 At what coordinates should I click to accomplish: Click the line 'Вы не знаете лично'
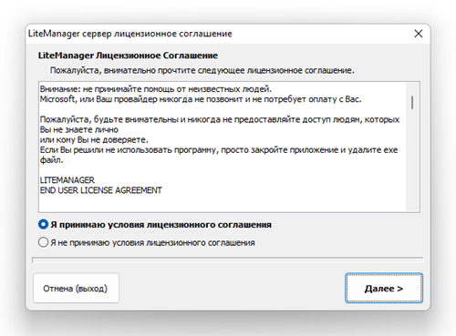[x=79, y=129]
